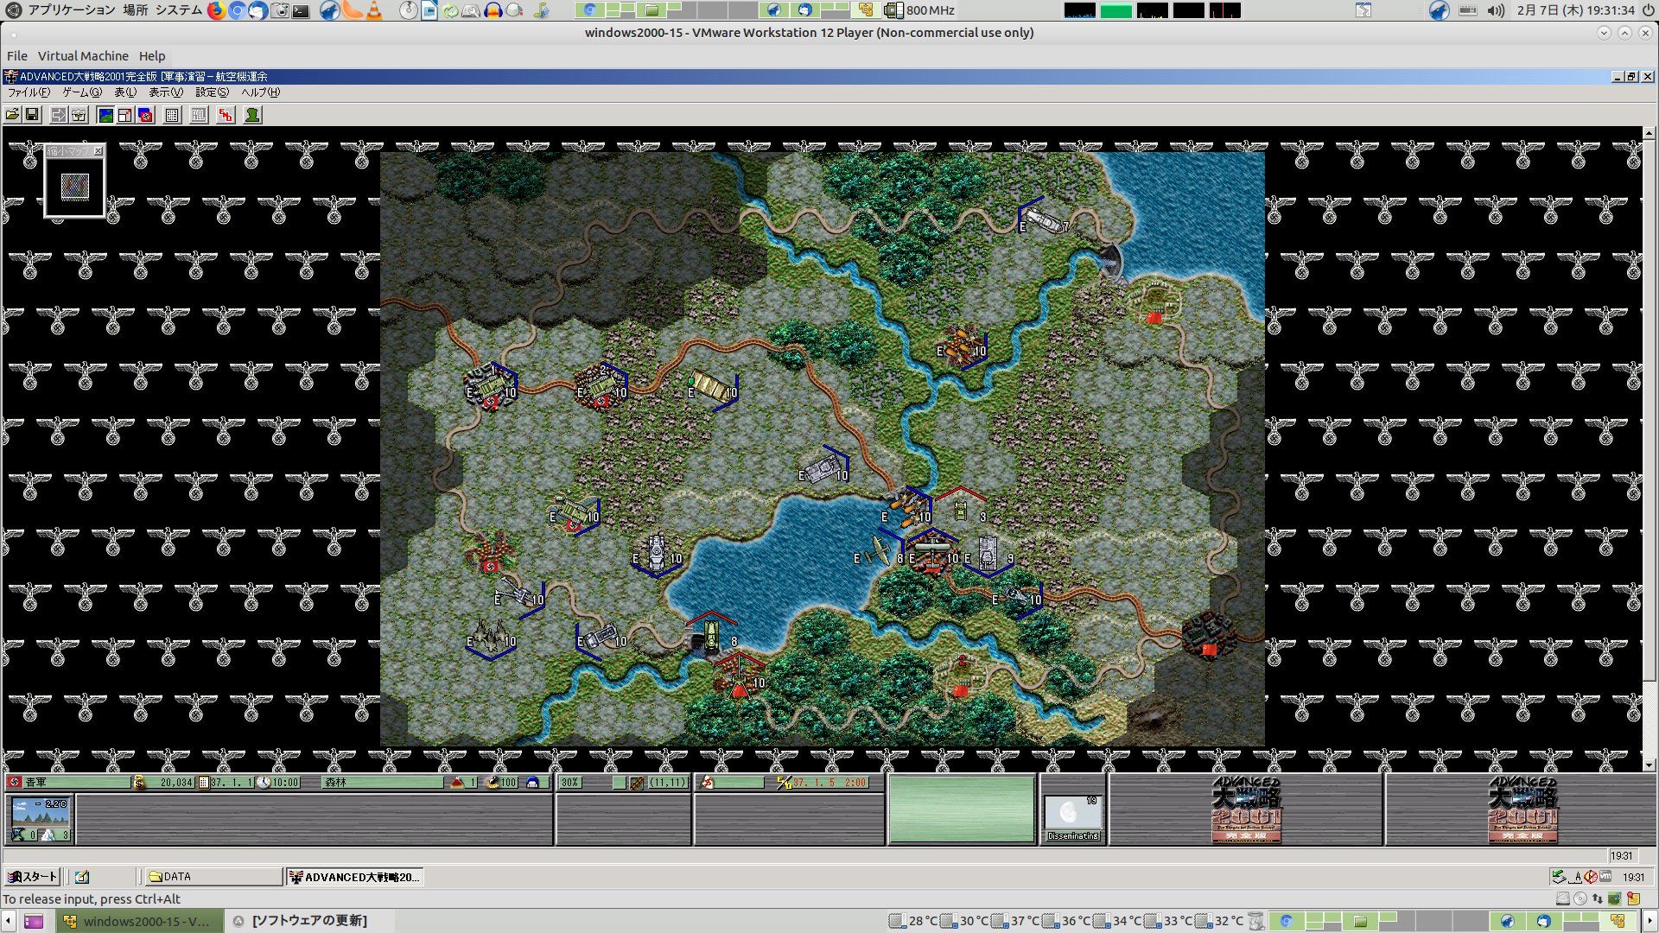Image resolution: width=1659 pixels, height=933 pixels.
Task: Click the save floppy disk icon
Action: pos(32,115)
